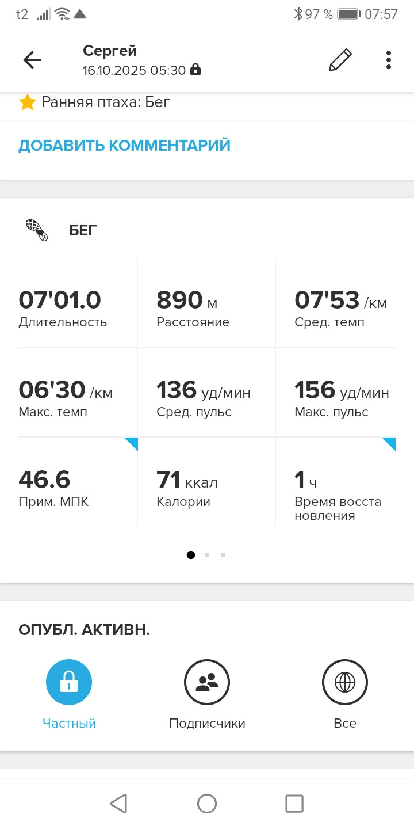
Task: Select the Подписчики sharing option
Action: [x=207, y=682]
